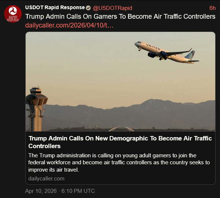220x198 pixels.
Task: Open the 'New Demographic' card headline
Action: [120, 142]
